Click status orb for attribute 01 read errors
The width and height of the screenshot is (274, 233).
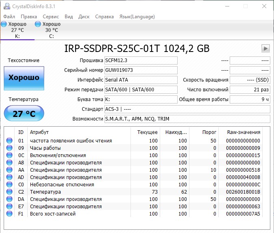click(x=9, y=141)
